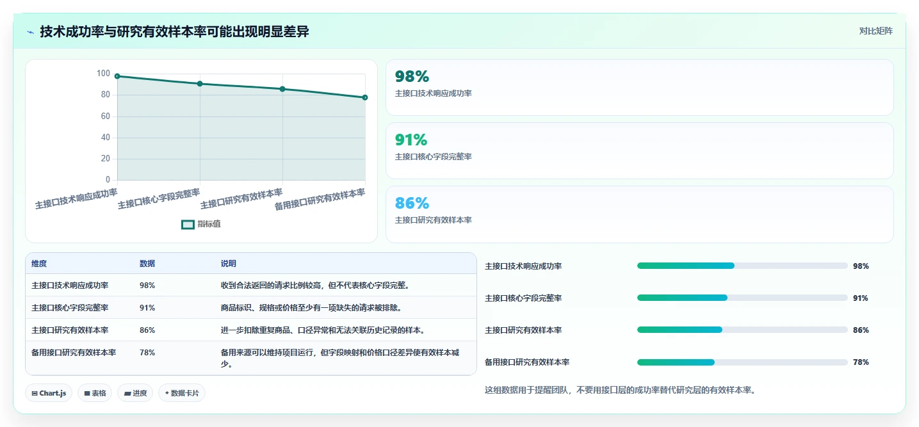
Task: Click chart point for 主接口研究有效样本率
Action: [x=282, y=89]
